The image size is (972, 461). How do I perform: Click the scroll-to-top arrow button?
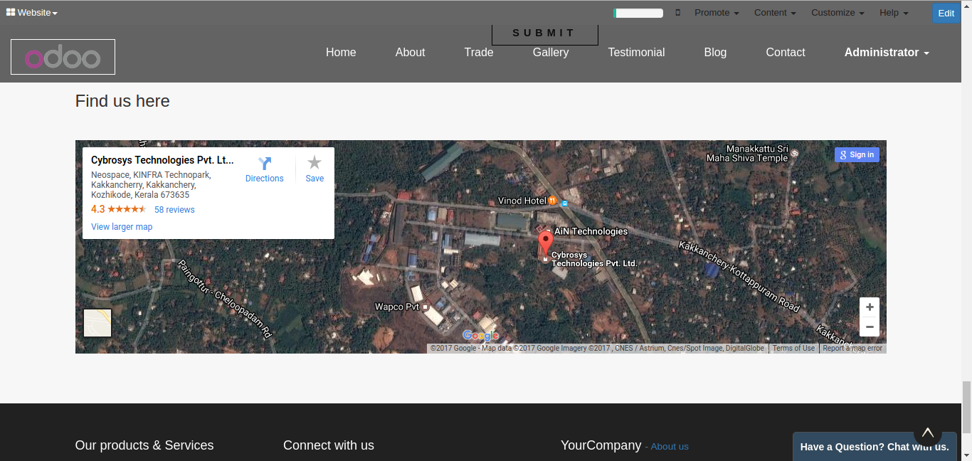[927, 432]
